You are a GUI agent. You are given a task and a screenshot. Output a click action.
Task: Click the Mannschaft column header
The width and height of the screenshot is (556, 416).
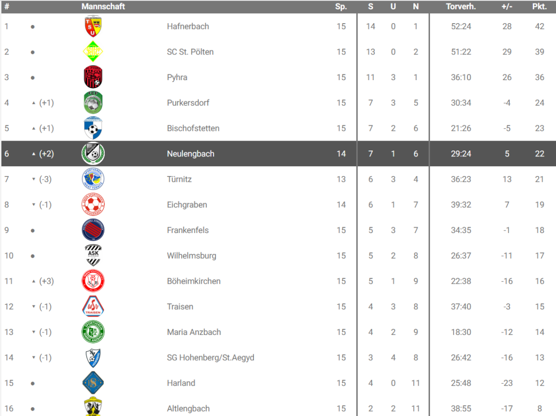point(103,6)
